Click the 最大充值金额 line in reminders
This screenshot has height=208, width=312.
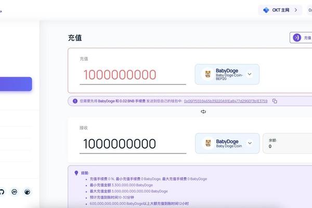coord(129,191)
